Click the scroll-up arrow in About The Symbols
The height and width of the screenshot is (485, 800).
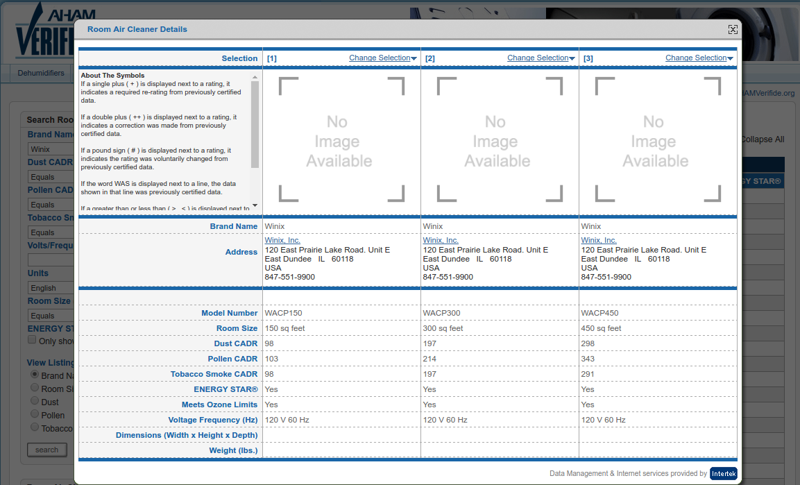click(x=255, y=77)
